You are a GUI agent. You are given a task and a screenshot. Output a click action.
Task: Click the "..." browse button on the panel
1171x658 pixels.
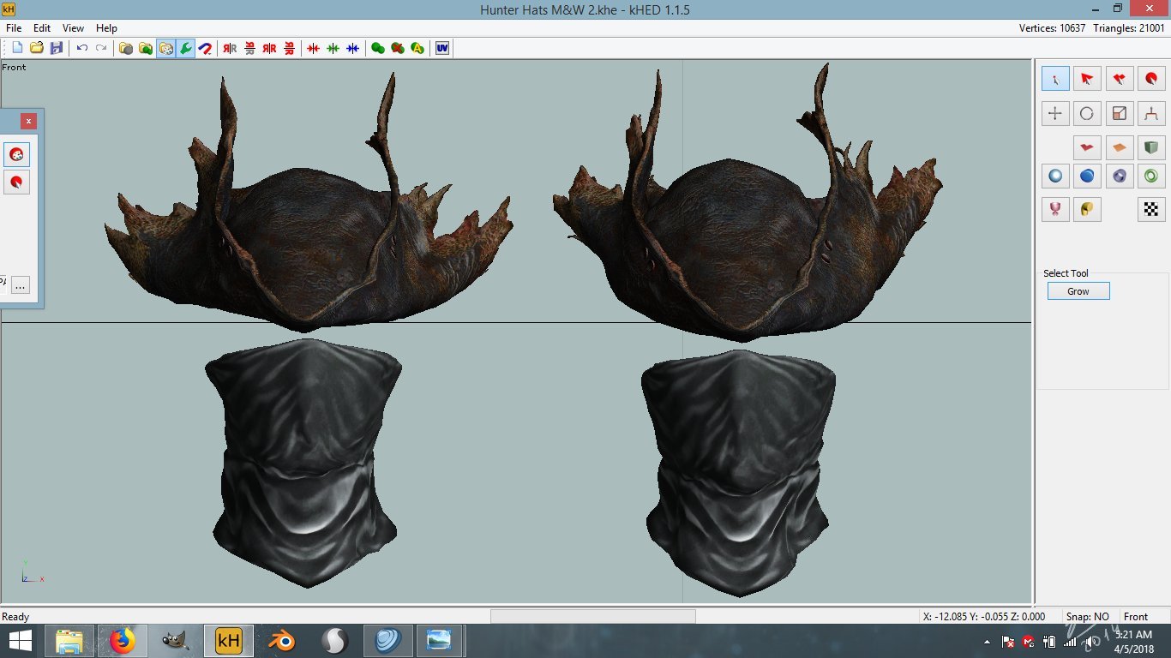click(x=21, y=284)
